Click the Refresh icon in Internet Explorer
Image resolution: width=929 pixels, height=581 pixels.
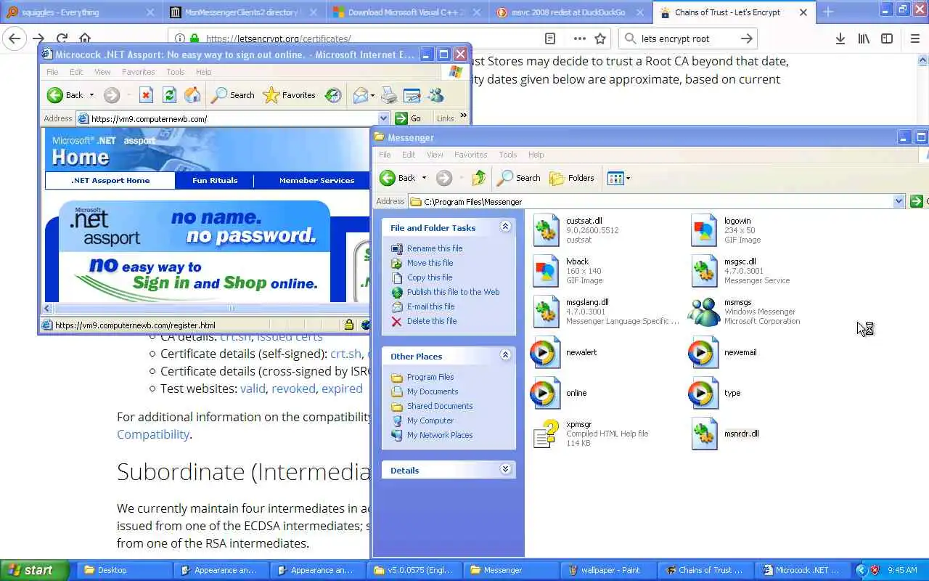[169, 95]
